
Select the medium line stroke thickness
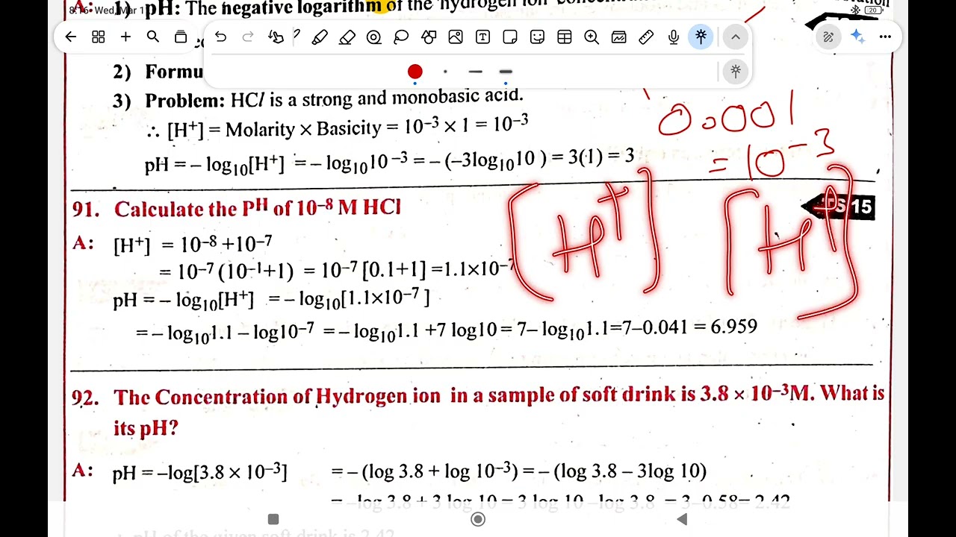coord(476,72)
